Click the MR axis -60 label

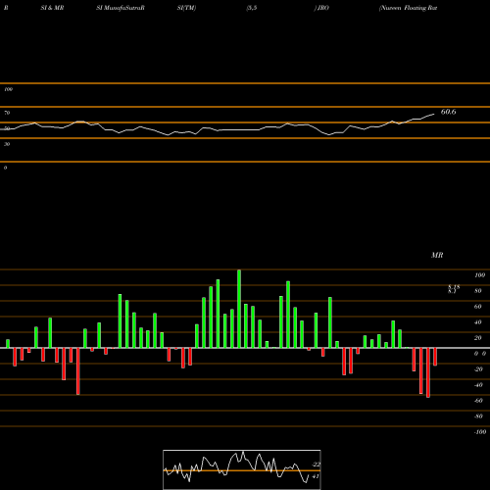[x=478, y=401]
